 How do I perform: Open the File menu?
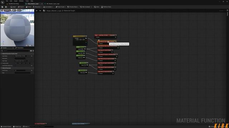[x=7, y=1]
